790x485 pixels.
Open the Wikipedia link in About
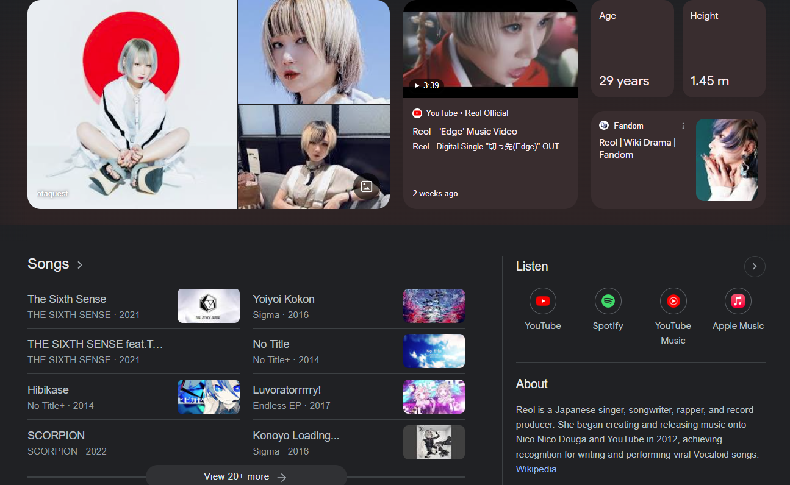[x=536, y=469]
